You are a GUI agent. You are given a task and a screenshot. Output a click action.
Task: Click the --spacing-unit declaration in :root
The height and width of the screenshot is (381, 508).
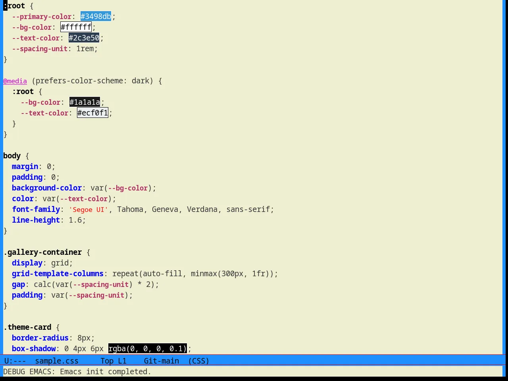click(x=40, y=48)
